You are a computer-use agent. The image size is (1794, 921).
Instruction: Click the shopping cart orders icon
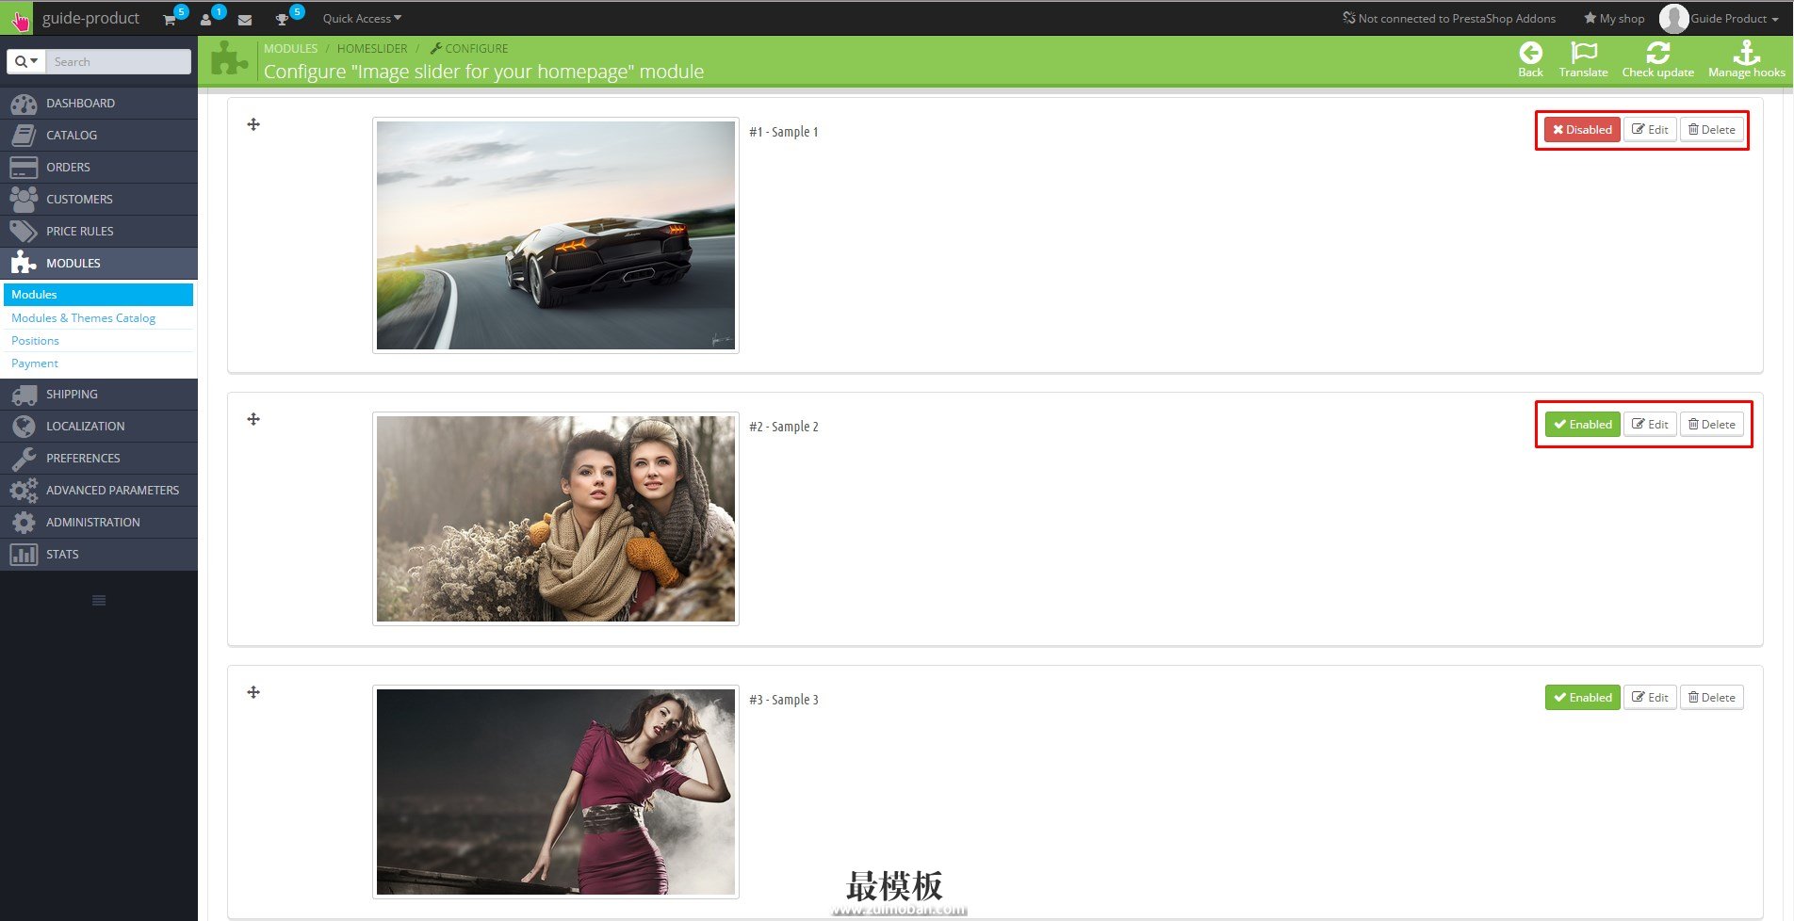click(x=170, y=19)
